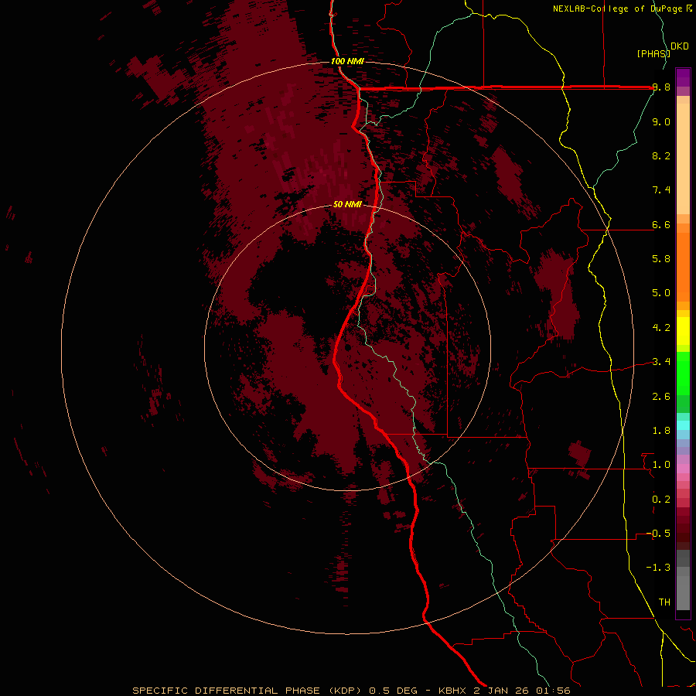The height and width of the screenshot is (696, 696).
Task: Click the orange band of the color scale
Action: pyautogui.click(x=683, y=268)
